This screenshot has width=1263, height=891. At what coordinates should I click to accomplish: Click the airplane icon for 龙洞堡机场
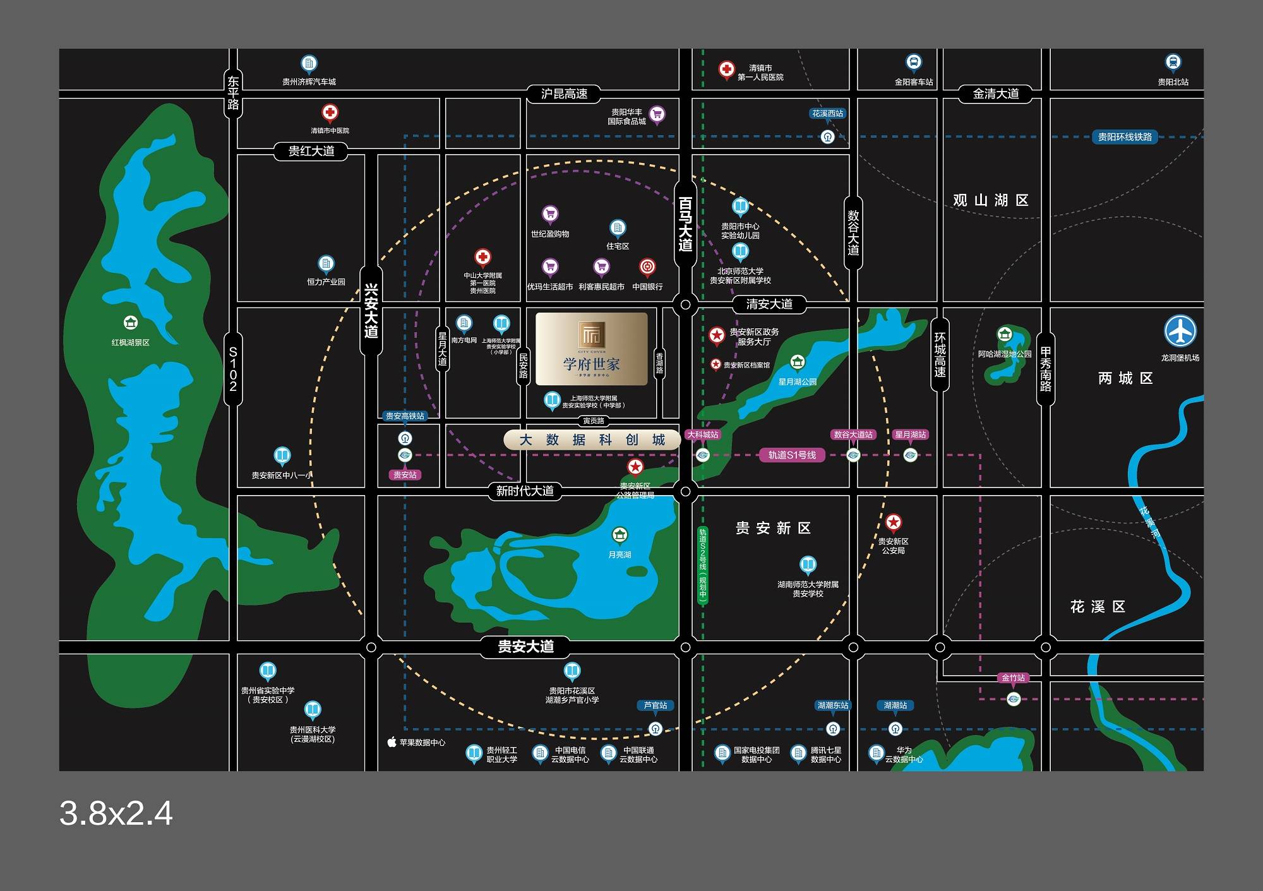pos(1180,331)
